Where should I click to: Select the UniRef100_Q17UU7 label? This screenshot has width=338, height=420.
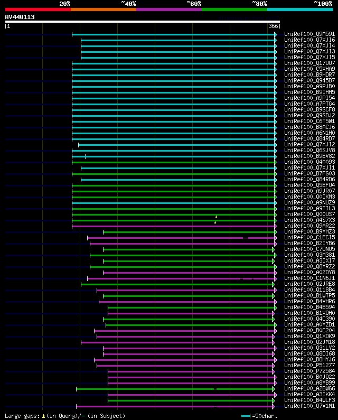[309, 63]
